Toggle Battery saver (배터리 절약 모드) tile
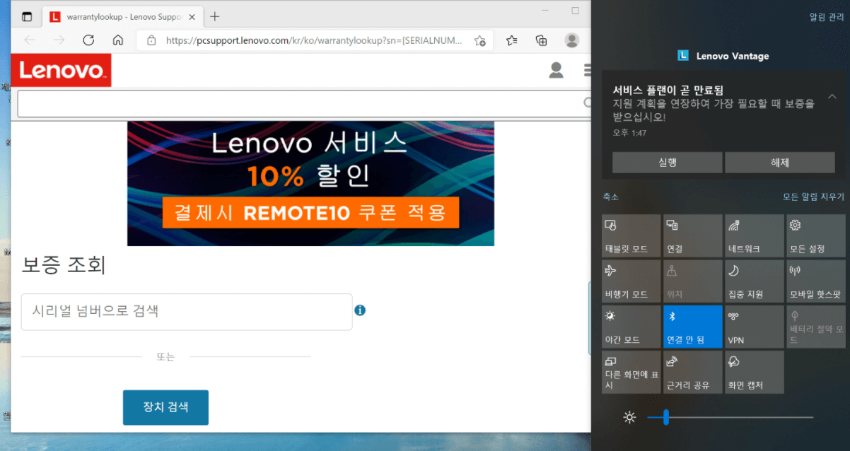 [x=815, y=326]
